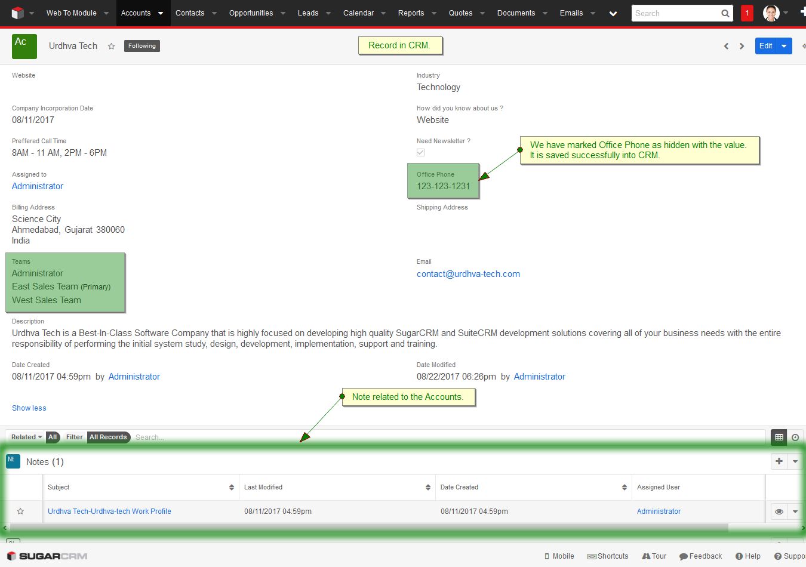This screenshot has height=567, width=806.
Task: Click the user avatar picture
Action: coord(771,13)
